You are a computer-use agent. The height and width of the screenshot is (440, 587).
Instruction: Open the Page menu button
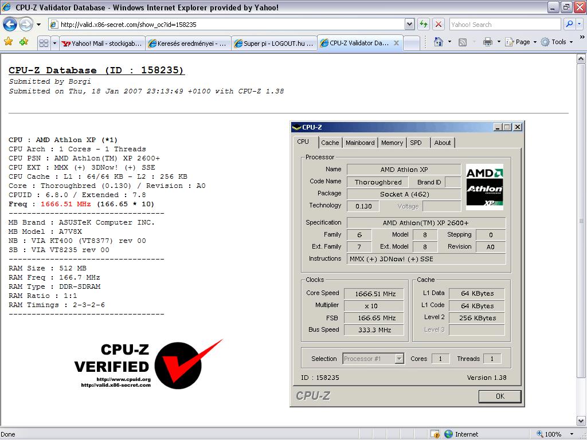(x=521, y=42)
